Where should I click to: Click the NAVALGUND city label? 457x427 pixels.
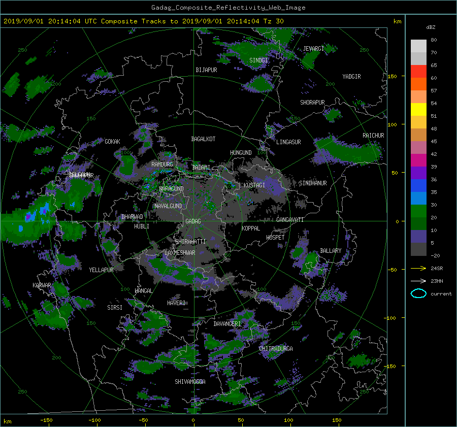point(168,206)
